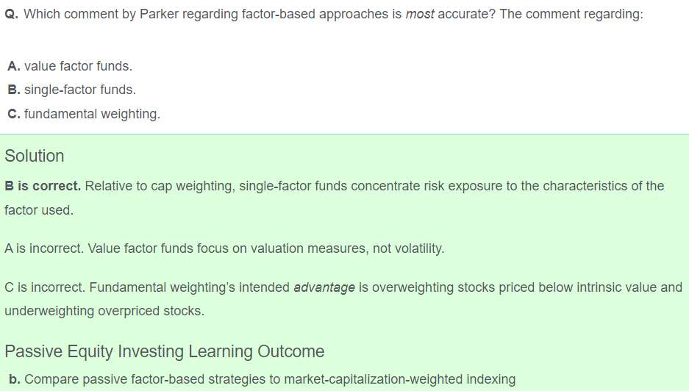Click the italic word 'most' in the question

point(420,15)
